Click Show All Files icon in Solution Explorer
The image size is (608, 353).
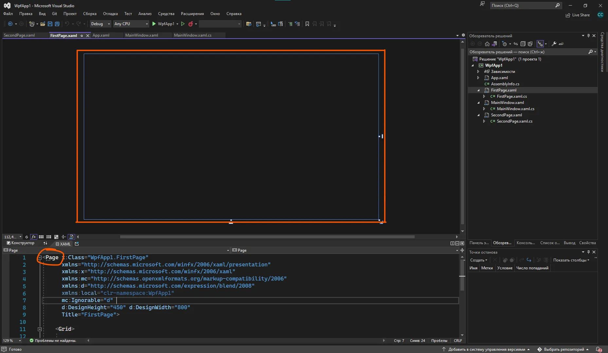click(x=530, y=44)
